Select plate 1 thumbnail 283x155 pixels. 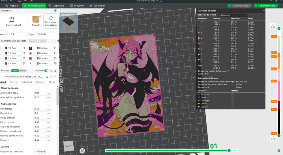point(68,22)
